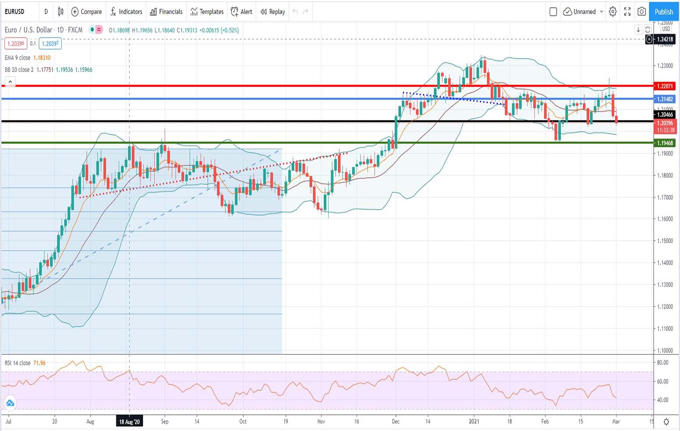Image resolution: width=680 pixels, height=431 pixels.
Task: Toggle the market status indicator pill
Action: coord(96,30)
